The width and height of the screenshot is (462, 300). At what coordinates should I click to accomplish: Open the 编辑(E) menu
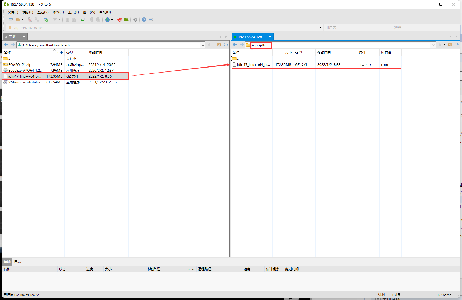[x=28, y=12]
